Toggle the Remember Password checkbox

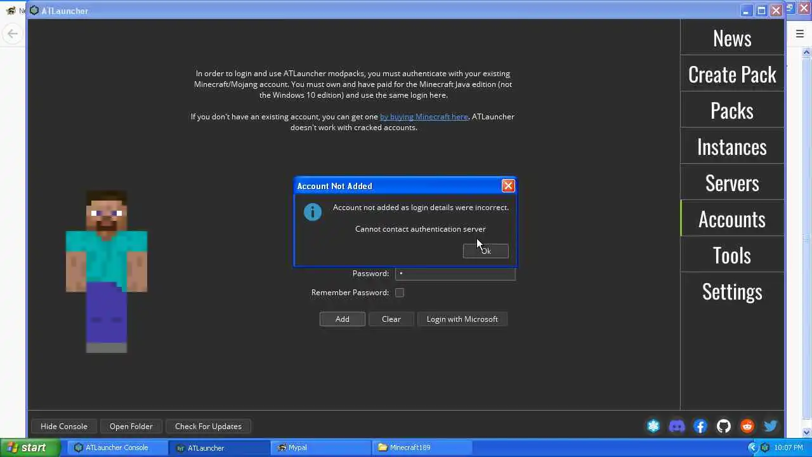[x=400, y=293]
